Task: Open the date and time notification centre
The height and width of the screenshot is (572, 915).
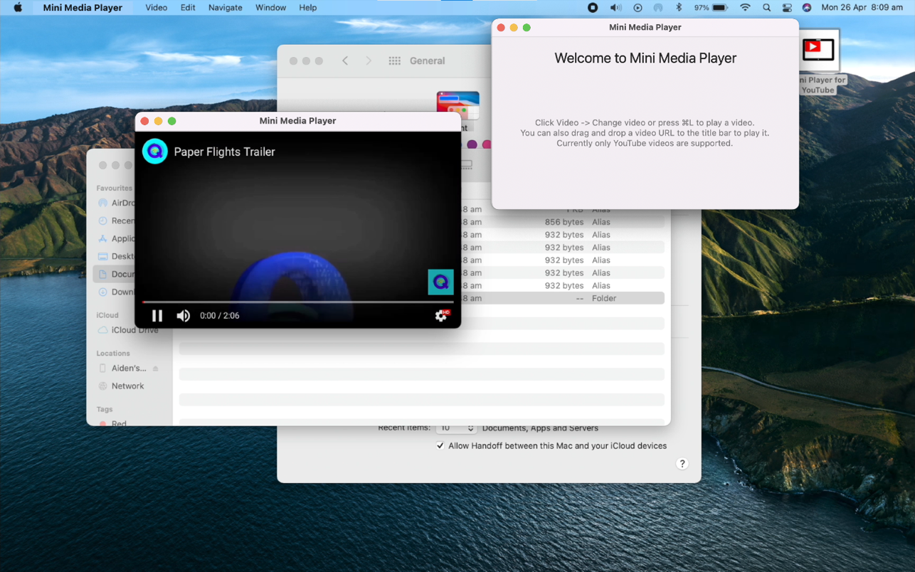Action: click(x=862, y=8)
